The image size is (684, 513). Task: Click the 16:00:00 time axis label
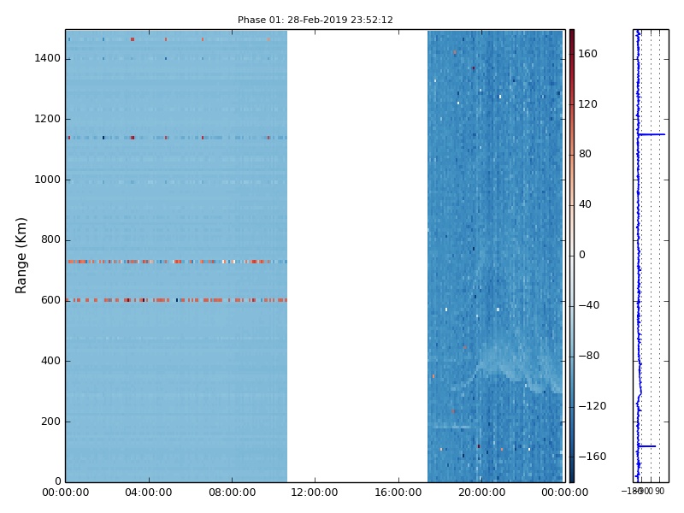(x=398, y=492)
